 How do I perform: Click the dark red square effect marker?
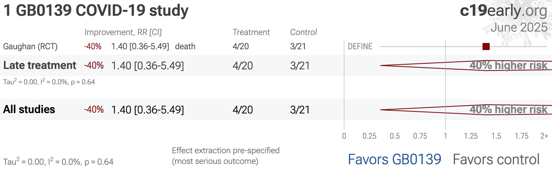[x=486, y=46]
